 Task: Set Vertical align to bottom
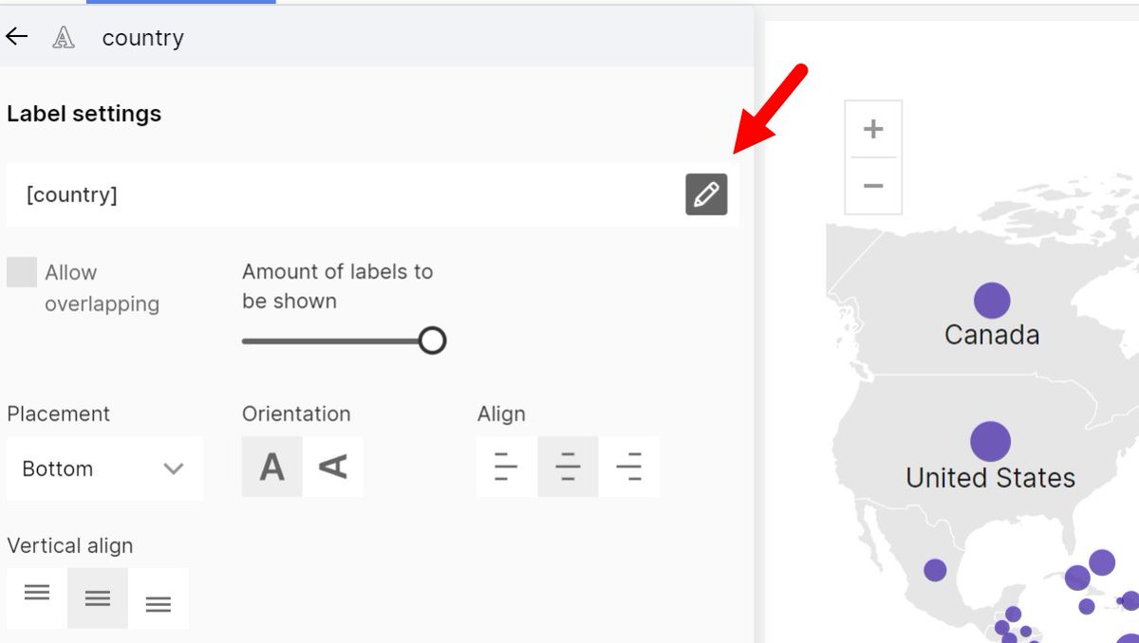pos(159,597)
